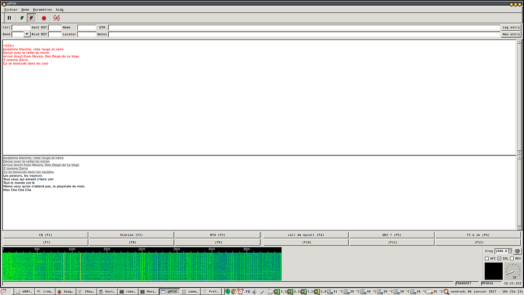Switch to the 'Moni…' taskbar window
Viewport: 524px width, 295px height.
[149, 291]
